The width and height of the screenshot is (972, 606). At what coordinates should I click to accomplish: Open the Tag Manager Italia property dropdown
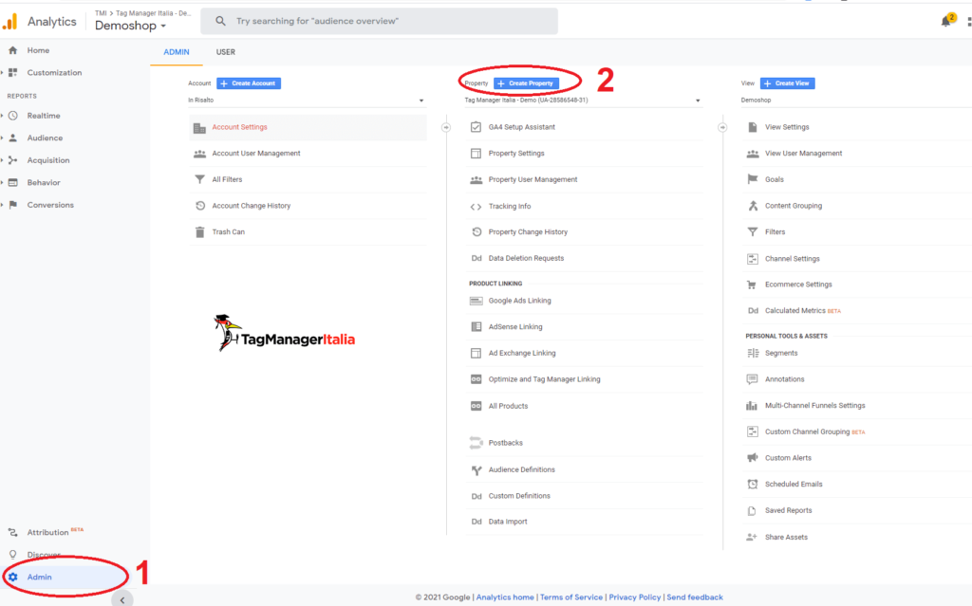tap(583, 101)
